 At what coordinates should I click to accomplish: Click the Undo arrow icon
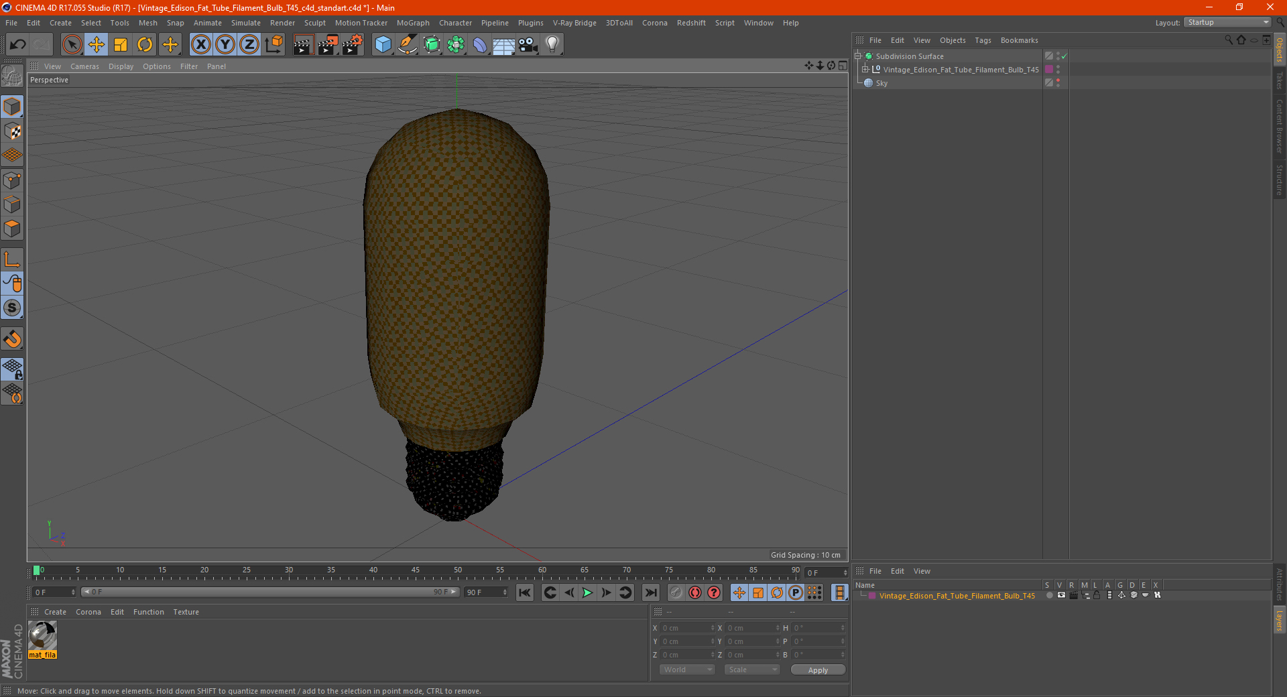coord(18,45)
